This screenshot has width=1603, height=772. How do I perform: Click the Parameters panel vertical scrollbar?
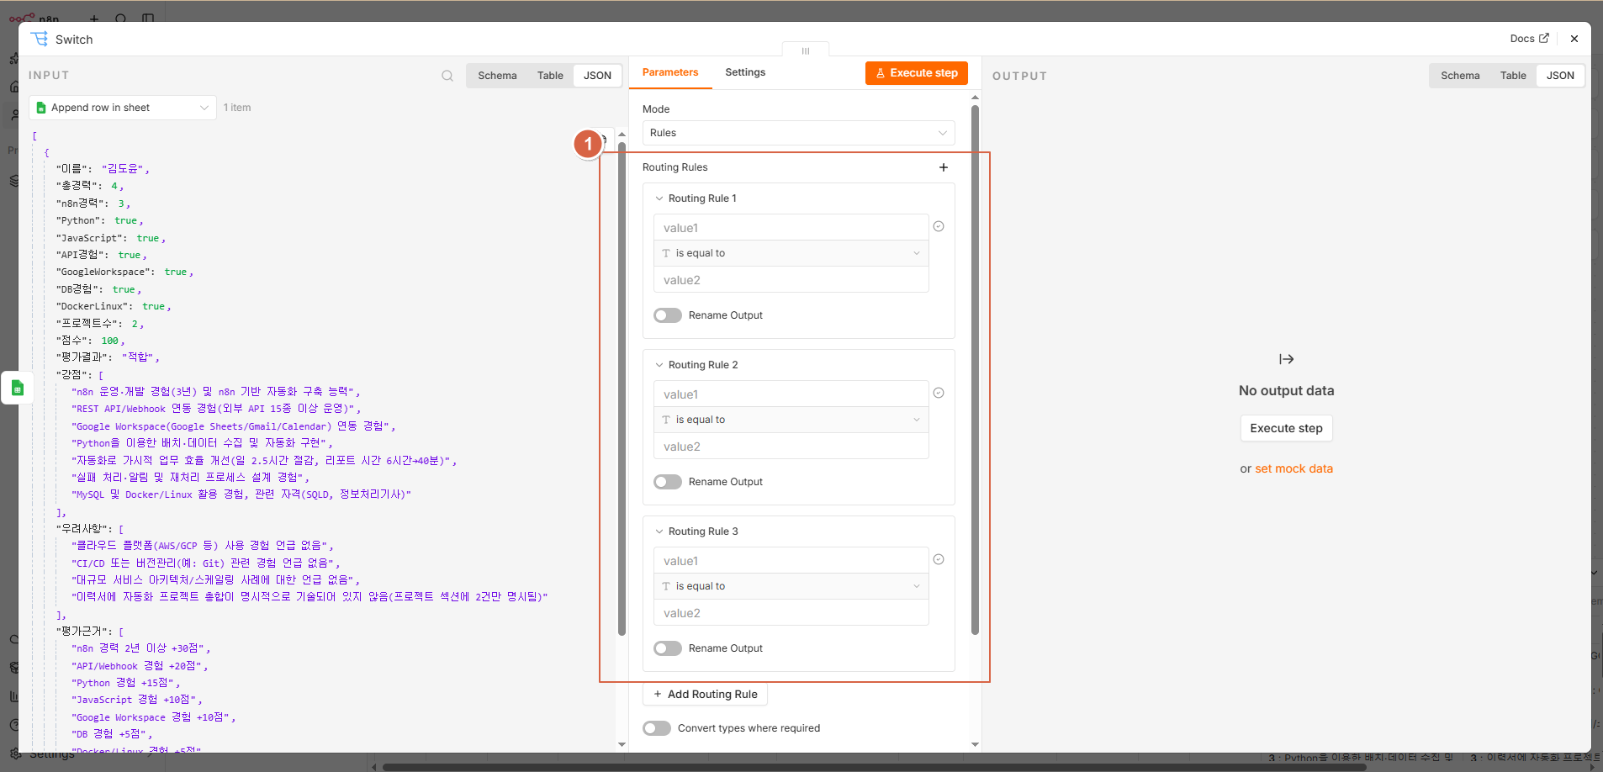[975, 370]
